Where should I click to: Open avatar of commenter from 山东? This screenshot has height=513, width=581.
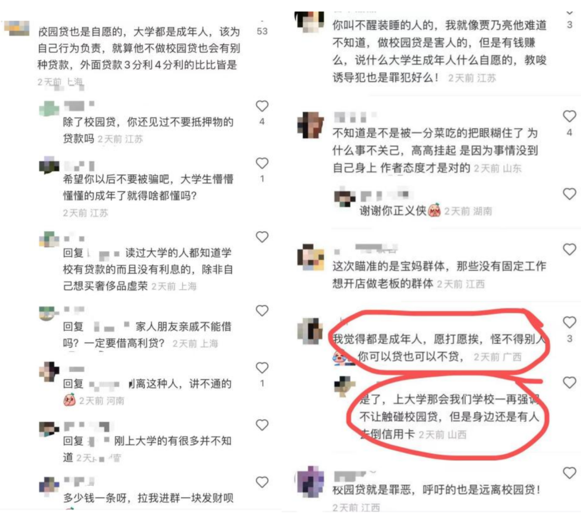pyautogui.click(x=310, y=125)
